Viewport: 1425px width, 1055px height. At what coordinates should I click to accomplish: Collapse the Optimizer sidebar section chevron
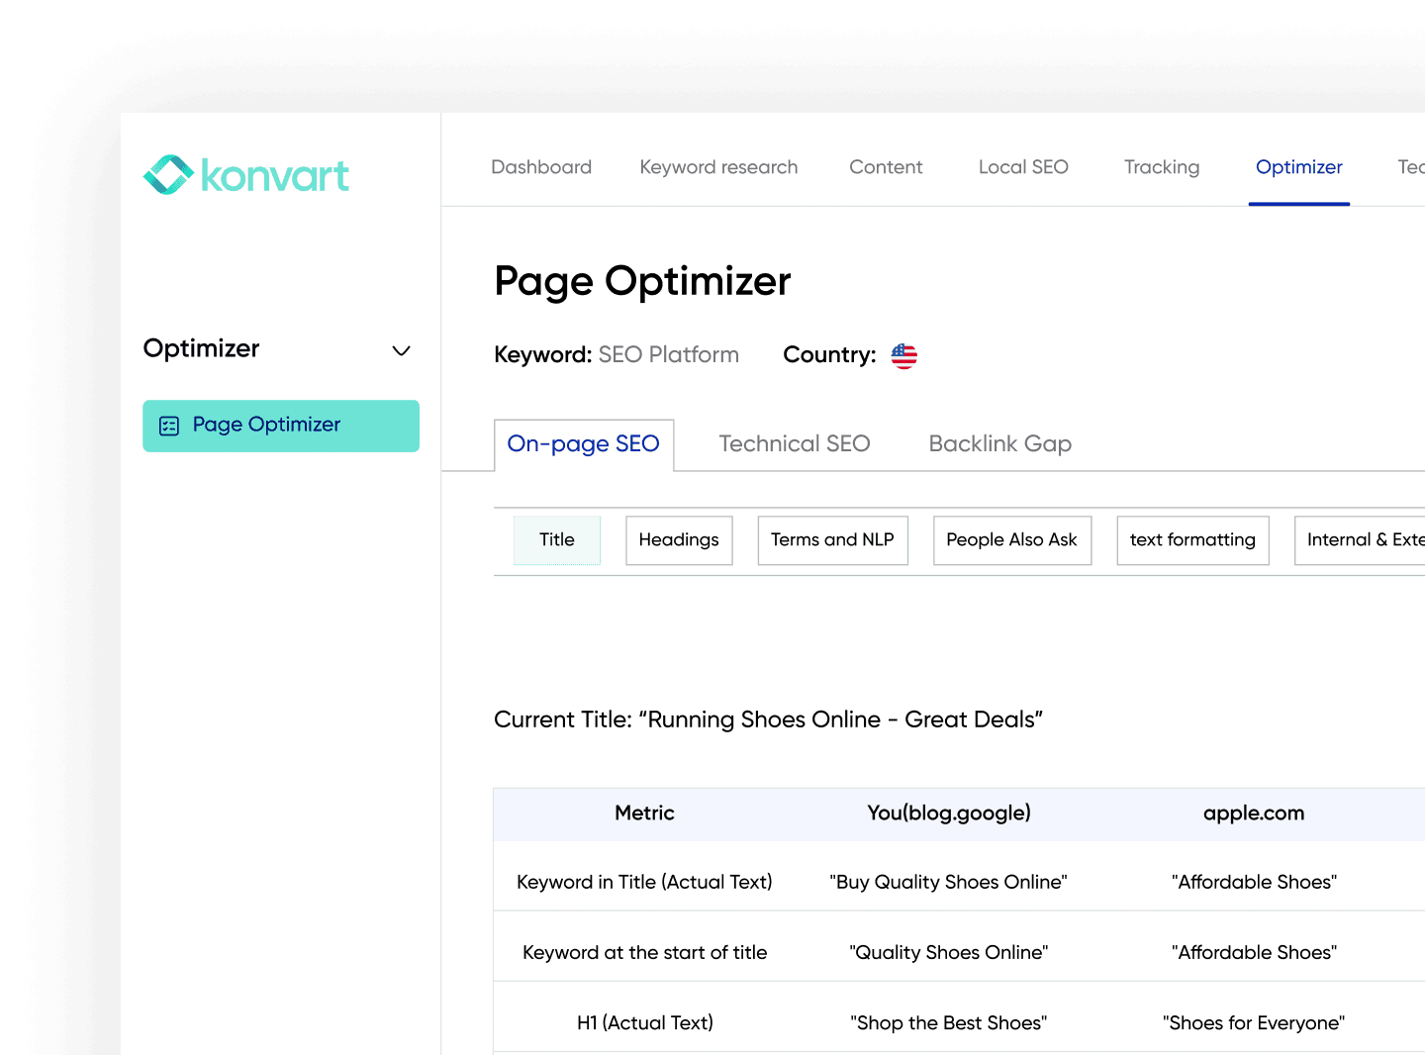coord(401,350)
